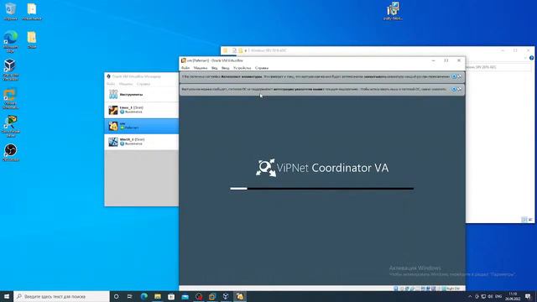The image size is (537, 302).
Task: Click the hard disk activity status icon
Action: click(x=396, y=289)
